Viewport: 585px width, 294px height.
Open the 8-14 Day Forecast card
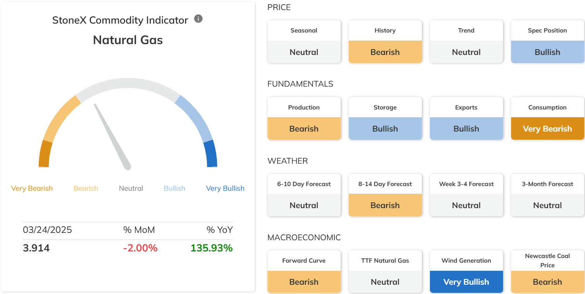click(x=385, y=195)
